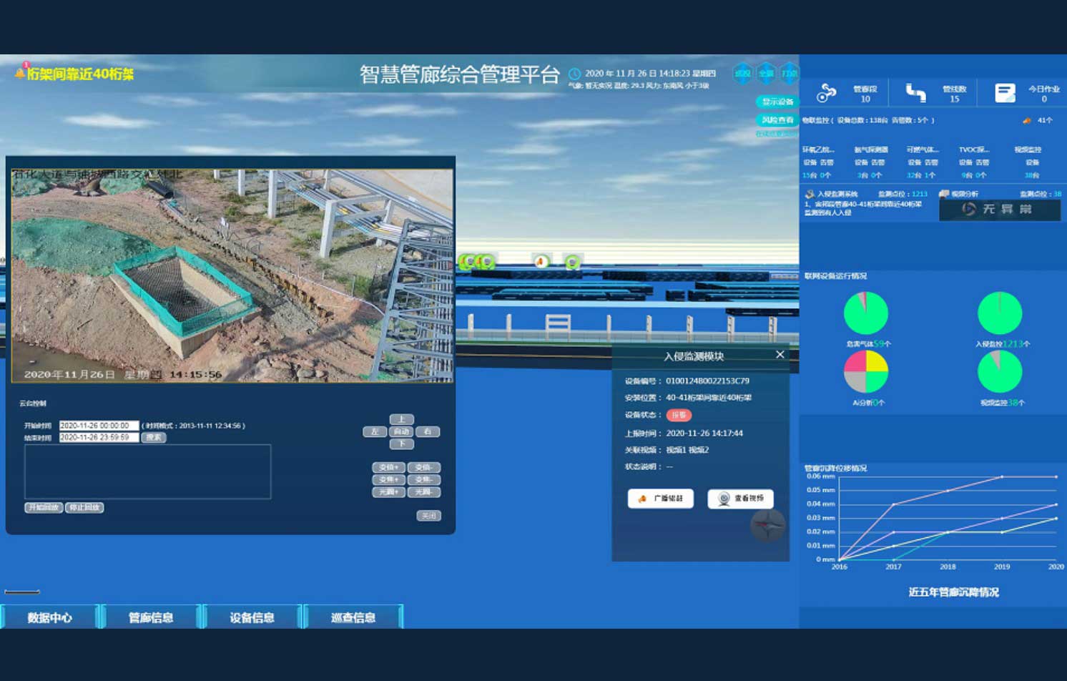
Task: Click the intrusion alert message about 40-41桁架
Action: [x=864, y=208]
